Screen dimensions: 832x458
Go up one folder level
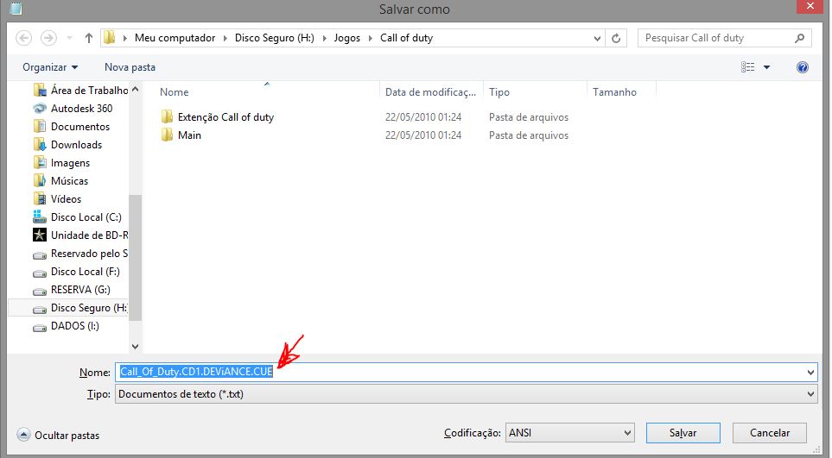coord(89,38)
